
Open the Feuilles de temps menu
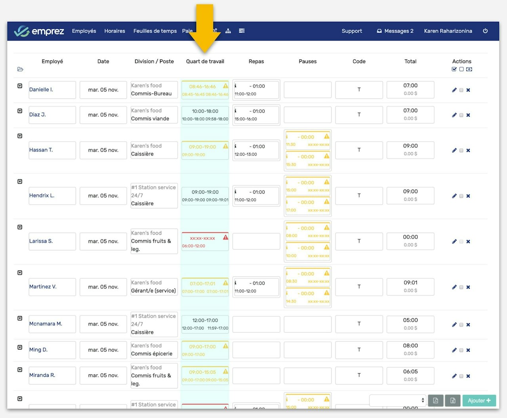(x=155, y=31)
